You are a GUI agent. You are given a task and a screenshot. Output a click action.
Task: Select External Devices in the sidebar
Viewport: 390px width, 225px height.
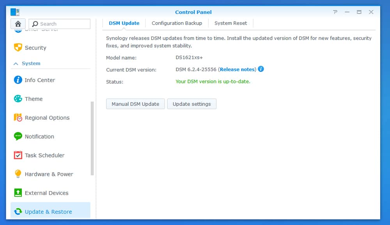pos(50,193)
